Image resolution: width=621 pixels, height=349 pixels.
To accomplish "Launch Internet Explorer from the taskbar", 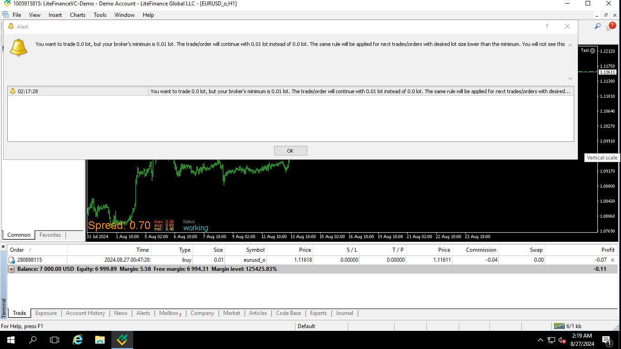I will coord(78,340).
